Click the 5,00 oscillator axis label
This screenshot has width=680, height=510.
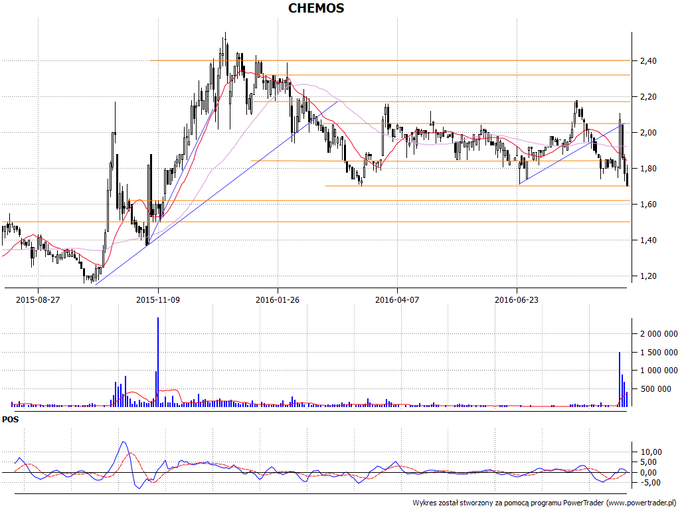pyautogui.click(x=649, y=462)
